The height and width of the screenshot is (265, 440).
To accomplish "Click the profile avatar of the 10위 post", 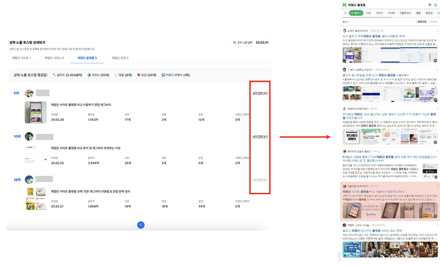I will [29, 136].
